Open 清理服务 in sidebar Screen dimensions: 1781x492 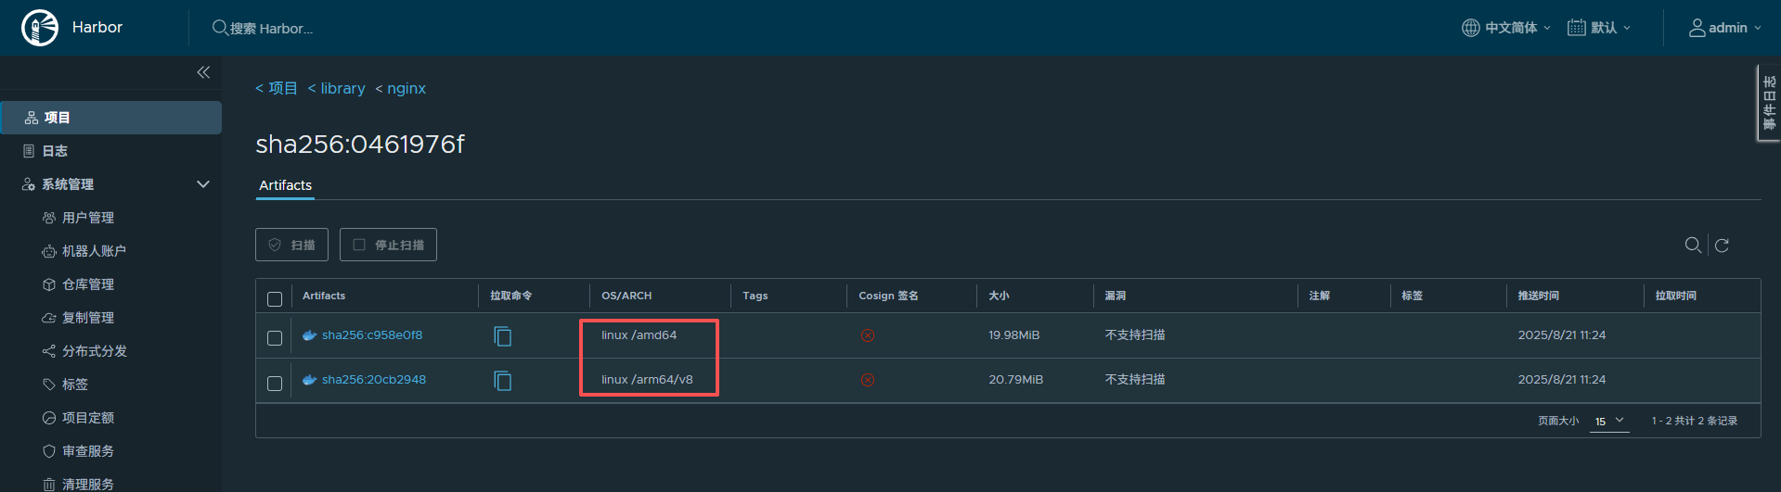click(88, 485)
